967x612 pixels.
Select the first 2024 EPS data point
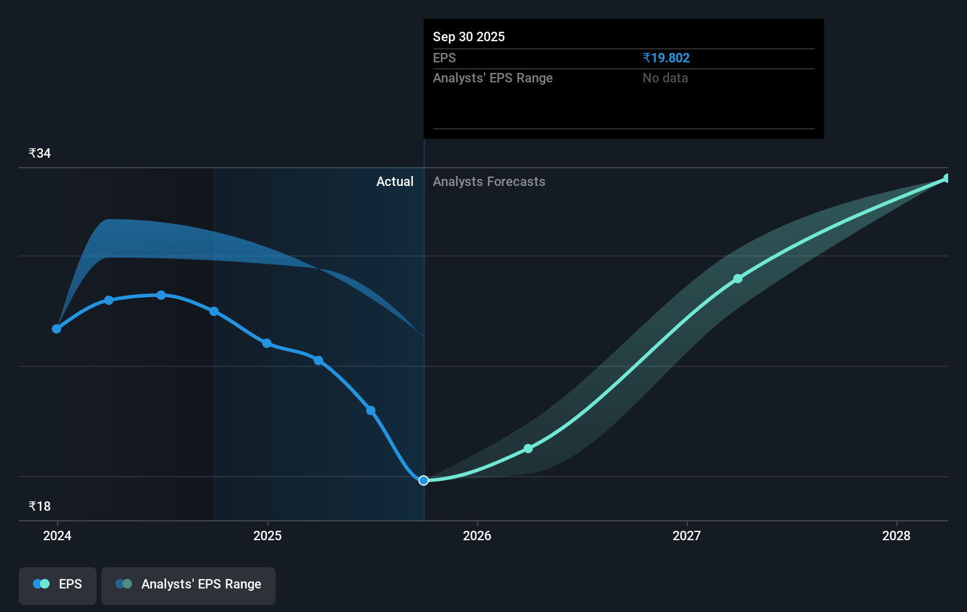[x=57, y=329]
